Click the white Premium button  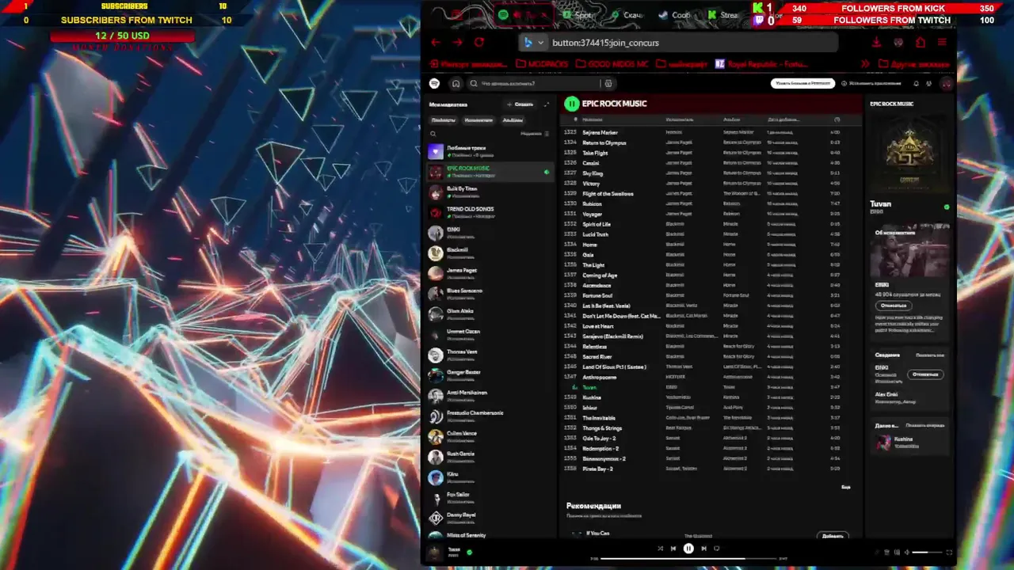click(x=802, y=83)
